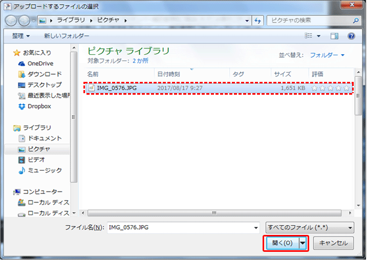This screenshot has width=367, height=260.
Task: Open the view options dropdown arrow
Action: [318, 36]
